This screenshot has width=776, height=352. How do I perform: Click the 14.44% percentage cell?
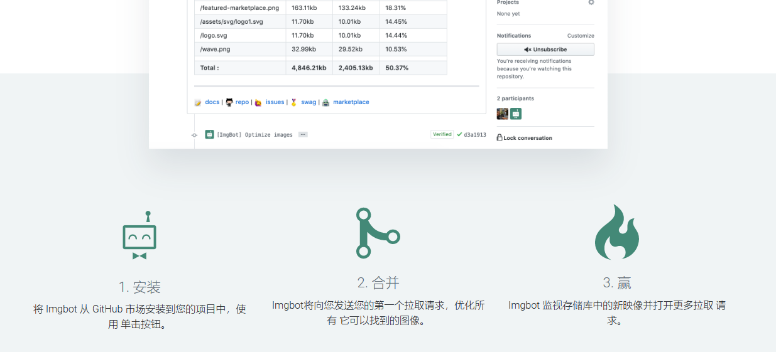(413, 36)
